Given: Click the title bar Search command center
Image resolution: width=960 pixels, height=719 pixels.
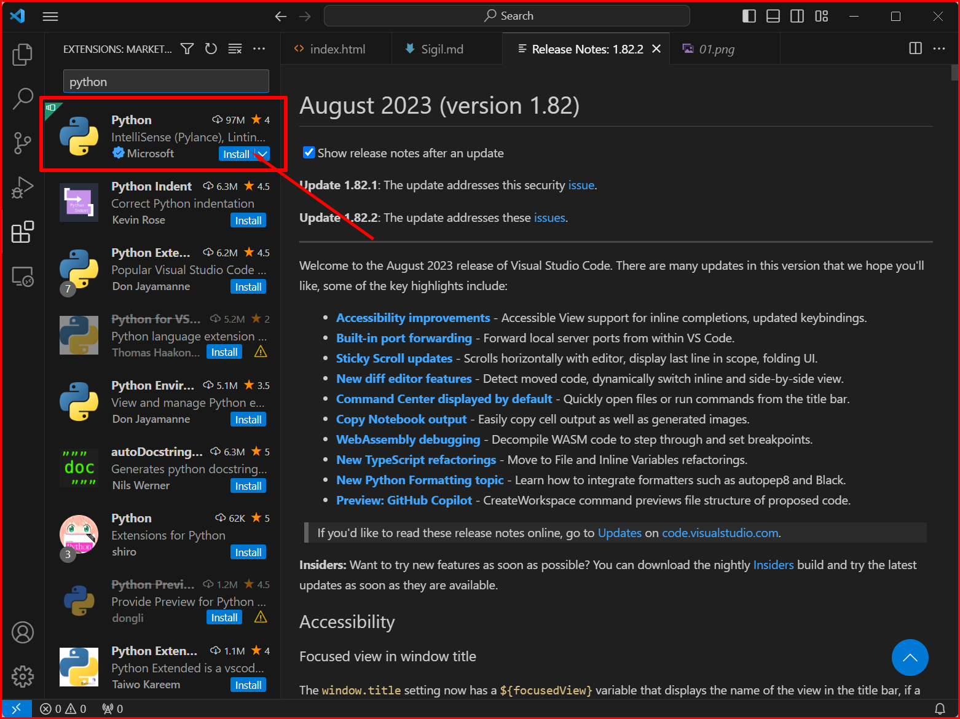Looking at the screenshot, I should [506, 16].
